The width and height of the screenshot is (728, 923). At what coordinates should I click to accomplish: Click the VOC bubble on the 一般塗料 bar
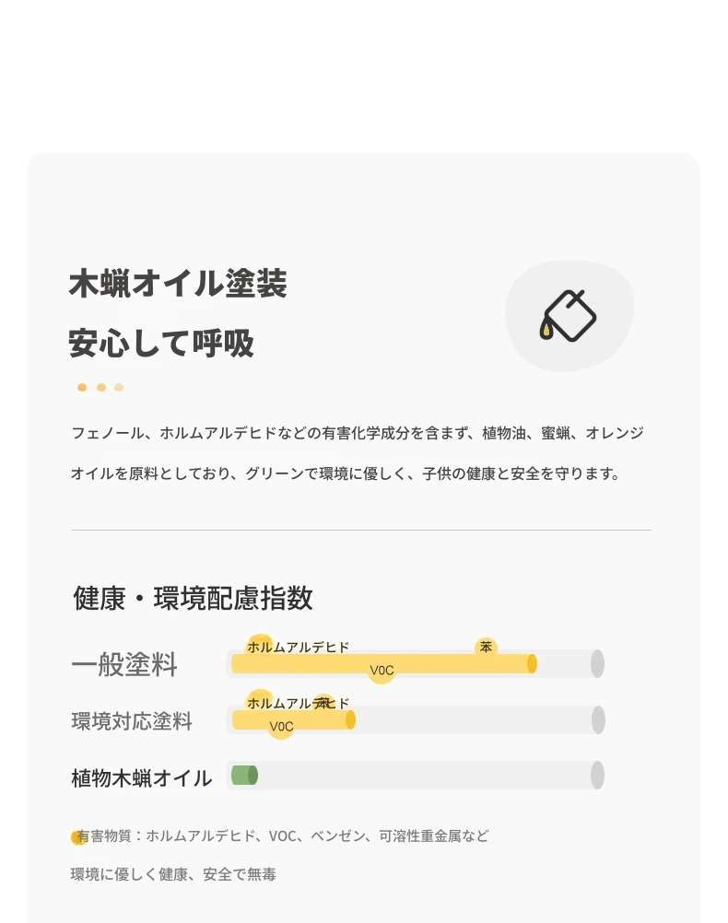click(382, 671)
